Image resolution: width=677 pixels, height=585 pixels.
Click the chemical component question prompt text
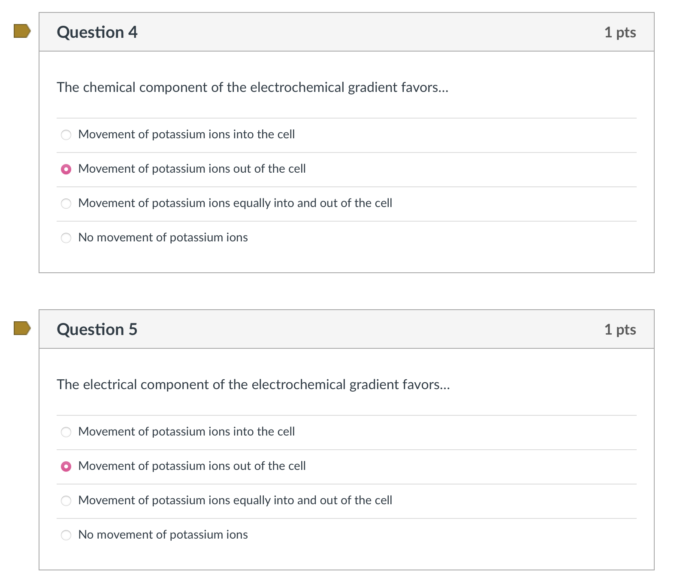point(252,87)
